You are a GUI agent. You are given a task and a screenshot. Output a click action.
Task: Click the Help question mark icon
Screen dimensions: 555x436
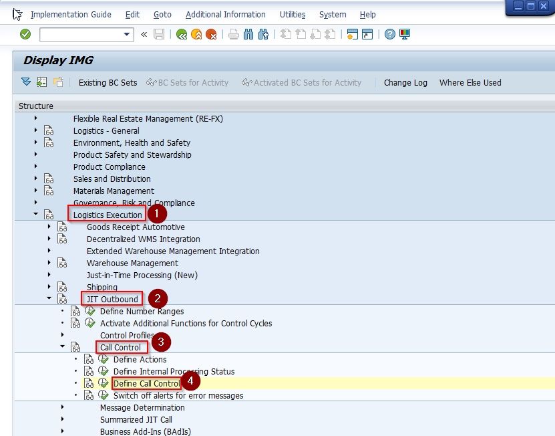click(390, 34)
